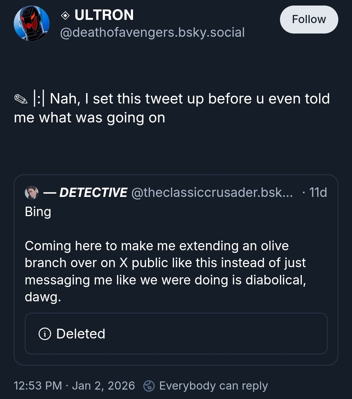Click the 12:53 PM post time
This screenshot has height=399, width=352.
tap(38, 386)
